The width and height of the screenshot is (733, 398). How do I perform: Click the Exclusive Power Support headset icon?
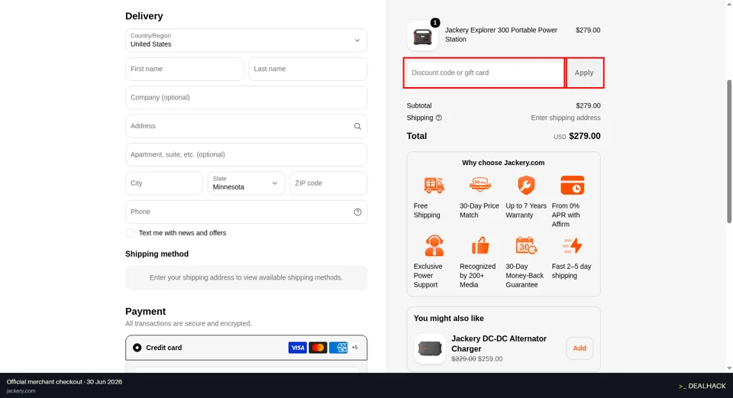[x=434, y=245]
